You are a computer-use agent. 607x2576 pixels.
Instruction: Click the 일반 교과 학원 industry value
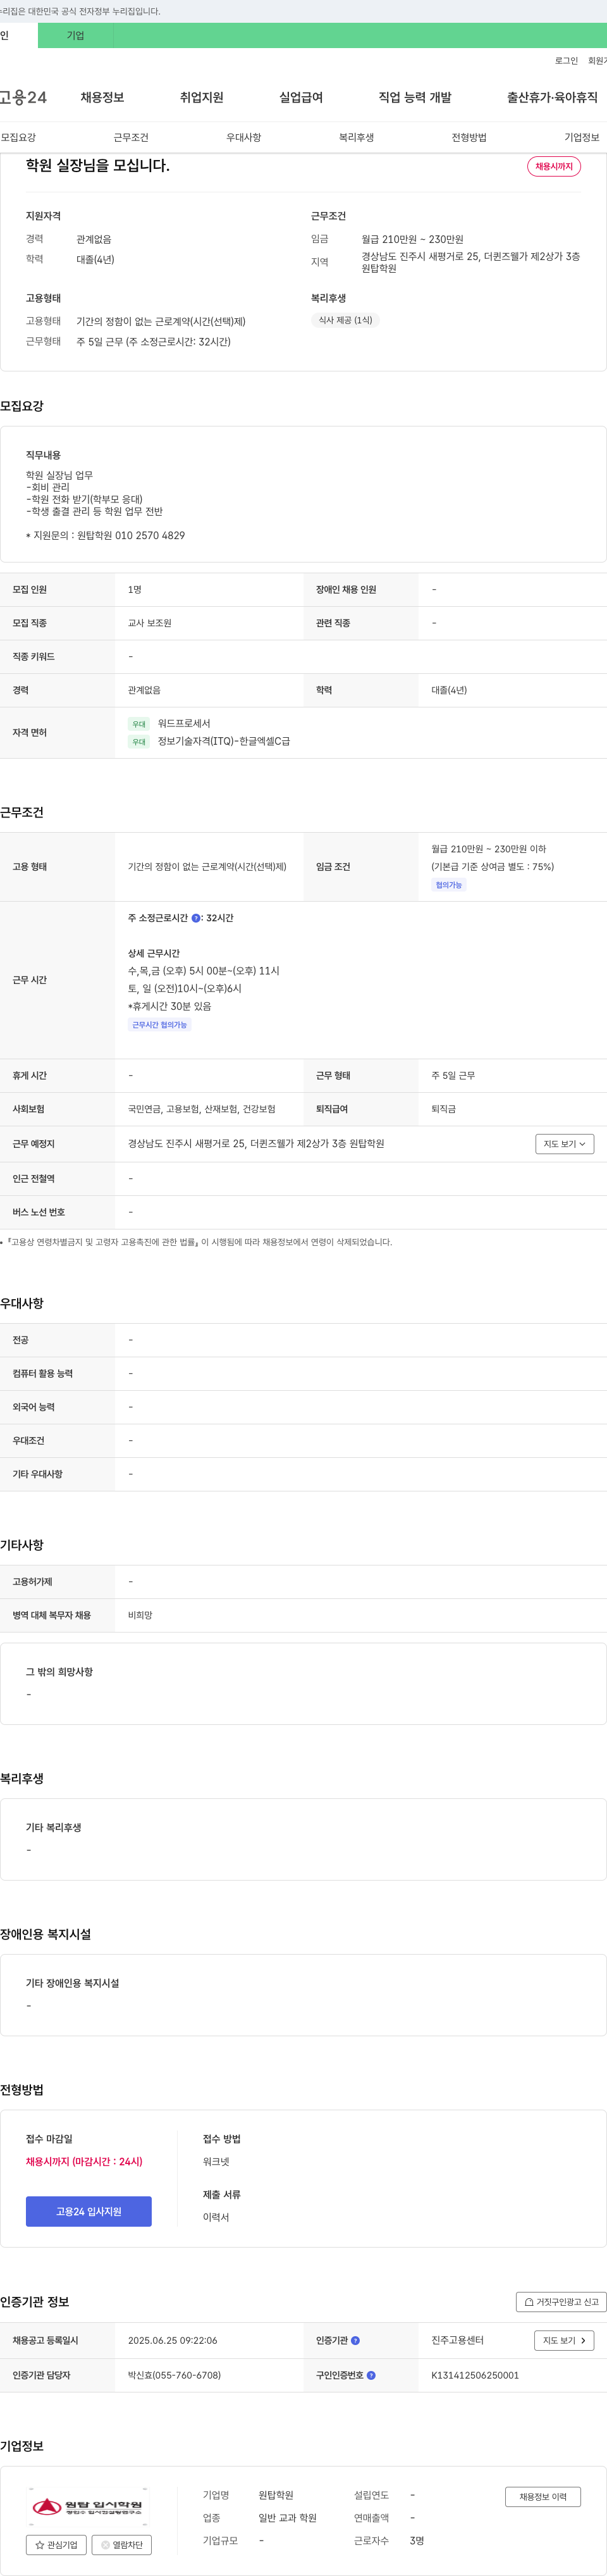coord(287,2517)
